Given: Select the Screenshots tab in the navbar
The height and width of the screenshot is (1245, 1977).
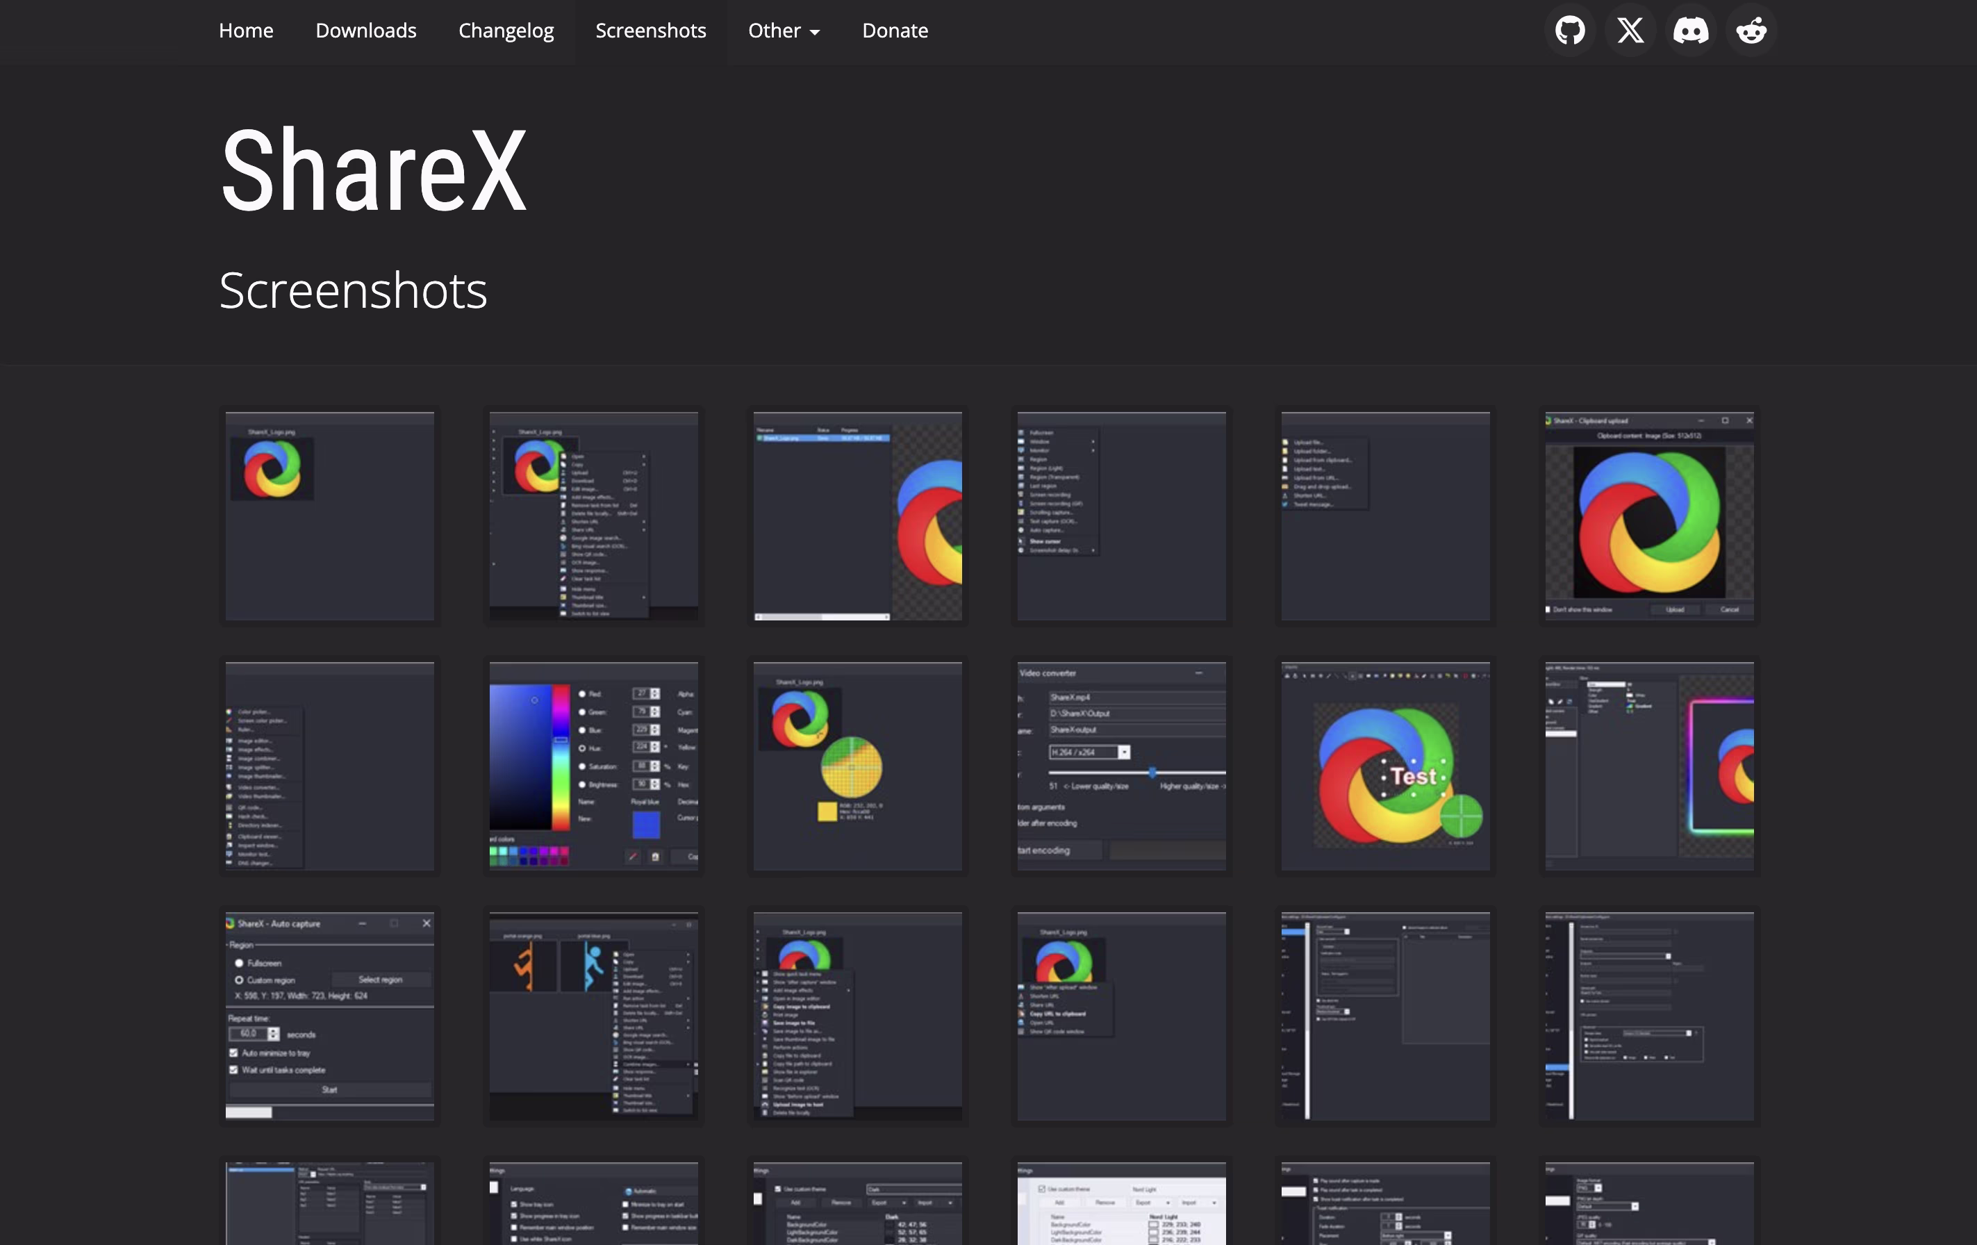Looking at the screenshot, I should [650, 31].
